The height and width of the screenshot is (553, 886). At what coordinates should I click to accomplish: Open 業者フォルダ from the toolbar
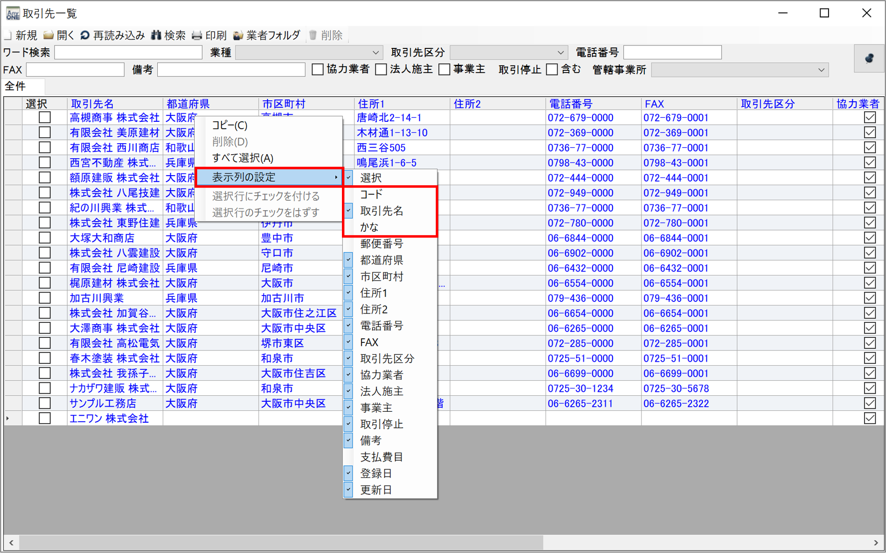(x=239, y=35)
